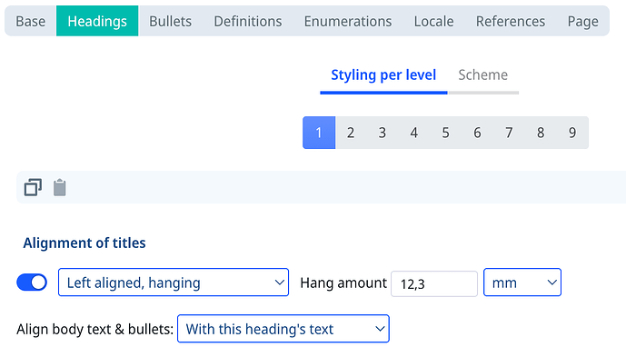Image resolution: width=626 pixels, height=357 pixels.
Task: Select the Styling per level sub-tab
Action: [x=383, y=75]
